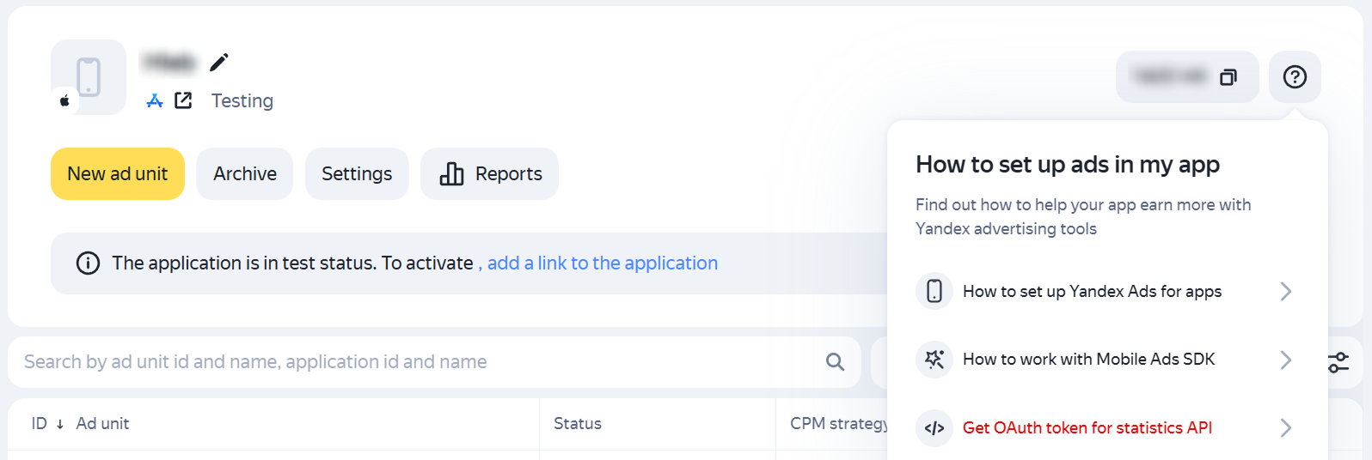Open the Archive section
1372x460 pixels.
245,174
